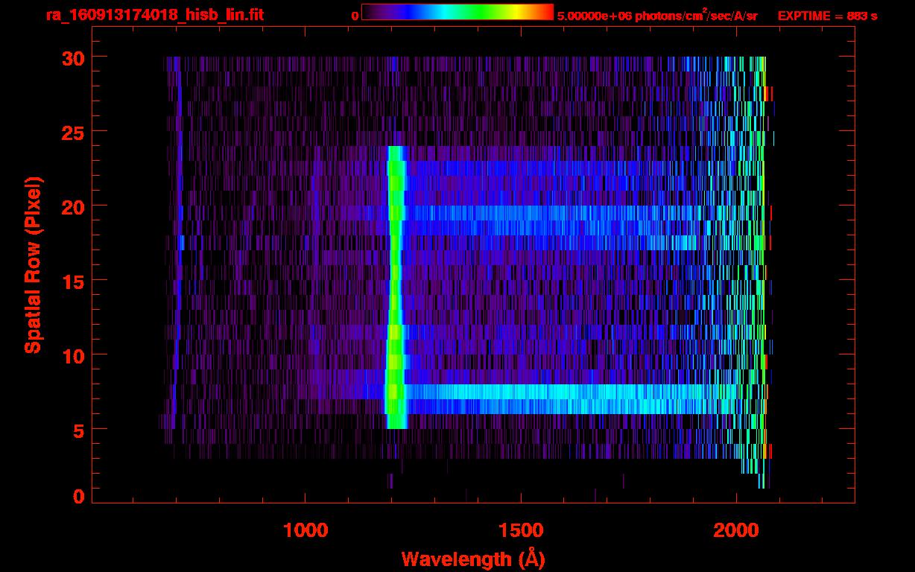Click the 2000 wavelength tick label
This screenshot has width=915, height=572.
pos(736,530)
